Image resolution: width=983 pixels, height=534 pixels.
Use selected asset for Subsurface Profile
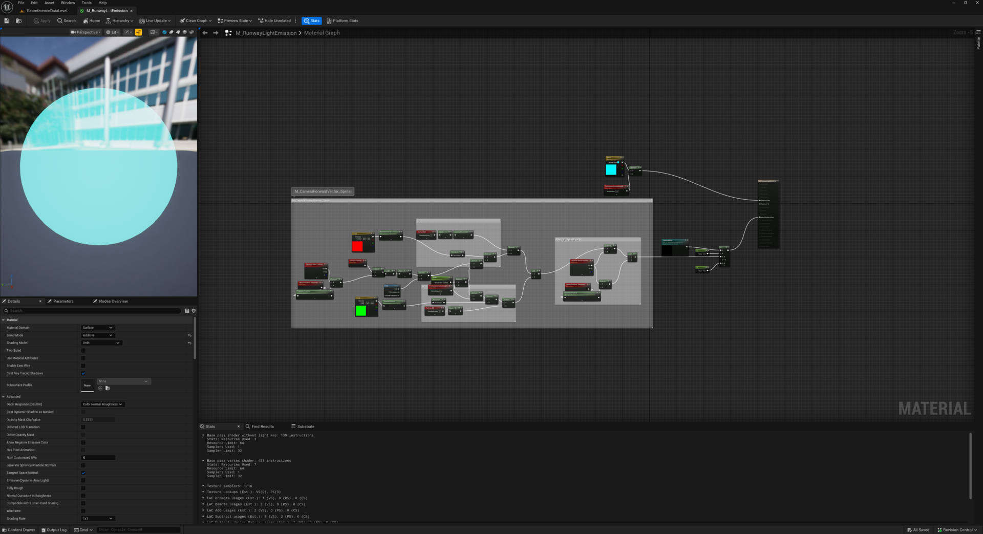100,389
